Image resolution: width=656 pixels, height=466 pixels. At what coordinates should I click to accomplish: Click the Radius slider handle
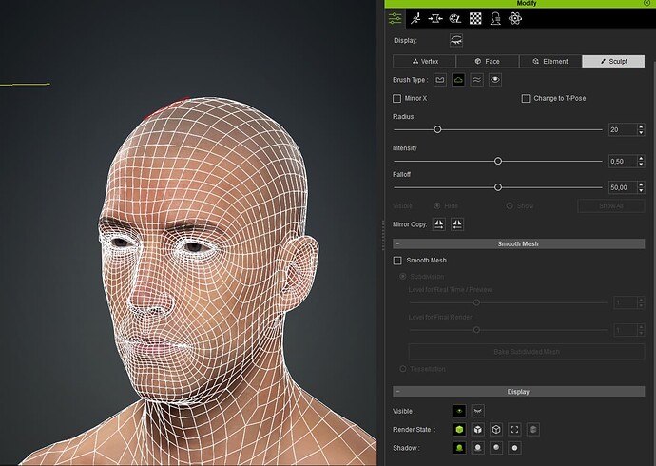click(x=437, y=129)
